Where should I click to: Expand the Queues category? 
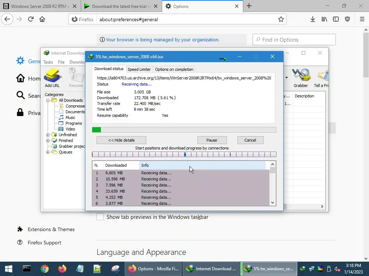coord(48,152)
